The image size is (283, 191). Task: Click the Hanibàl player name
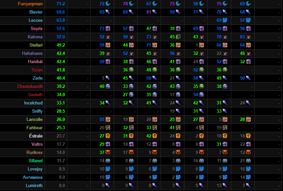[35, 62]
